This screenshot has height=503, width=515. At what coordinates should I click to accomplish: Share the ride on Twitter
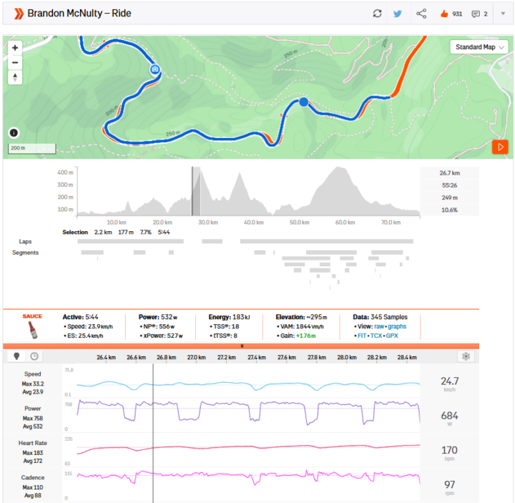coord(398,14)
